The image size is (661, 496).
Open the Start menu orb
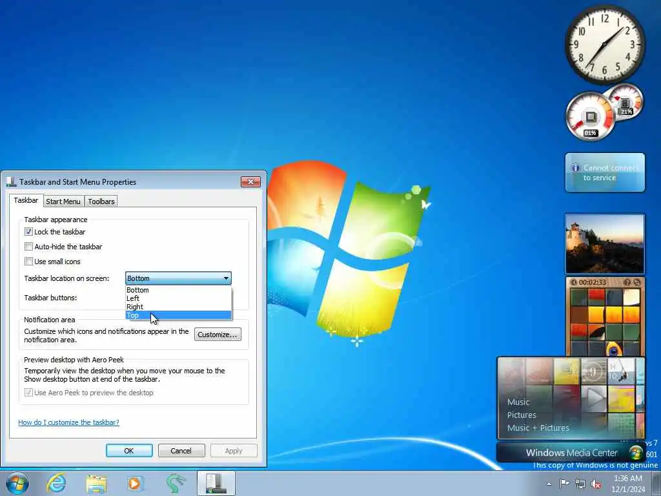tap(17, 483)
